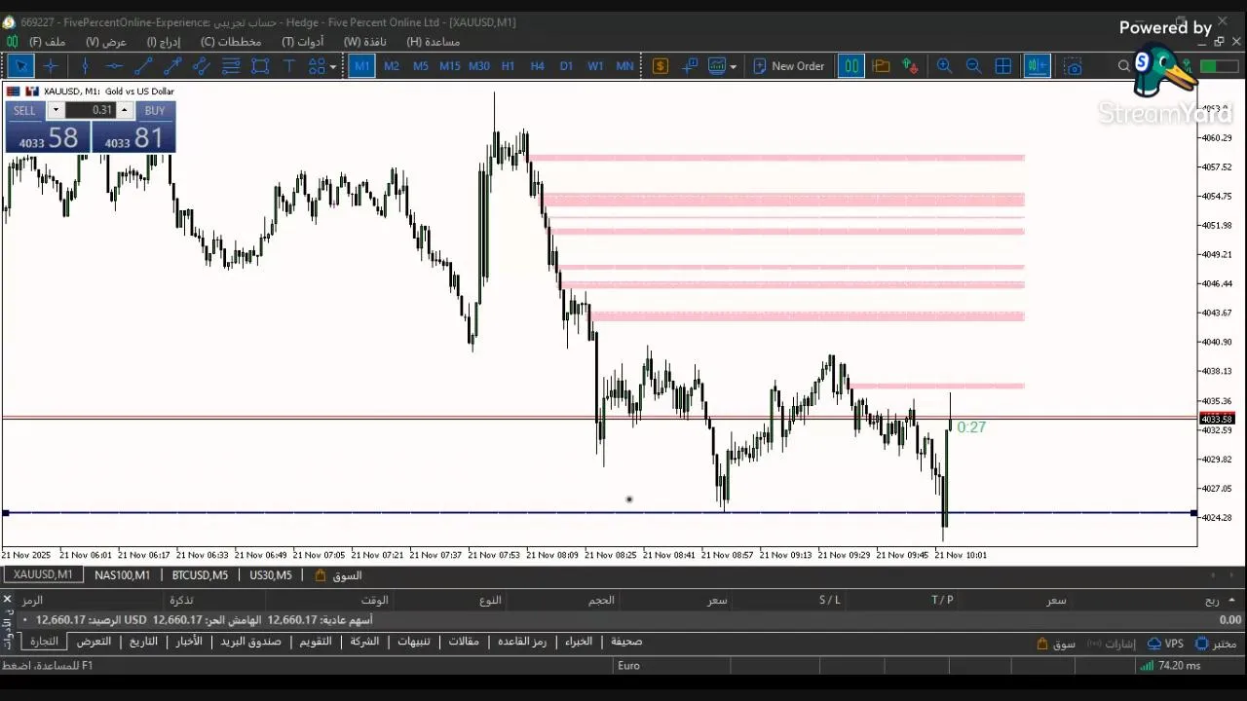Switch chart to M30 timeframe
Viewport: 1247px width, 701px height.
[x=478, y=66]
